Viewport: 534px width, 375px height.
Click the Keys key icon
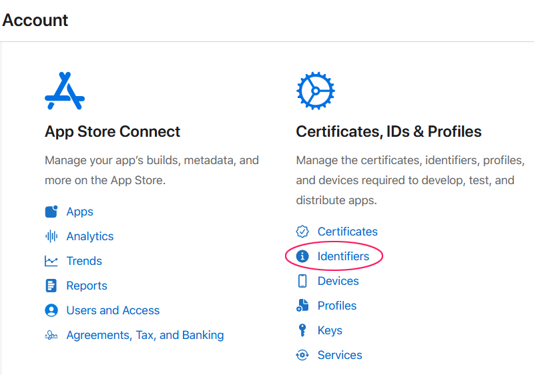[x=302, y=330]
